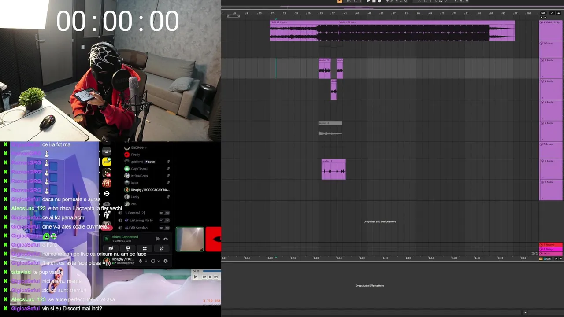Hit the record button in Ableton transport

coord(379,1)
